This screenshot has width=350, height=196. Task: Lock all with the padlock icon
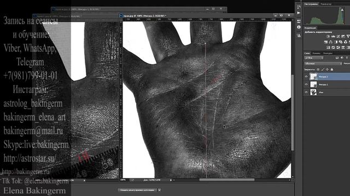332,70
